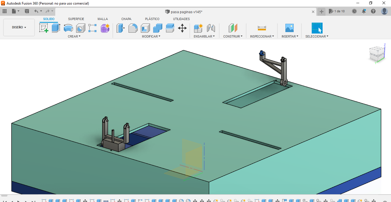The height and width of the screenshot is (202, 391).
Task: Open the DISEÑO workspace dropdown
Action: (x=19, y=27)
